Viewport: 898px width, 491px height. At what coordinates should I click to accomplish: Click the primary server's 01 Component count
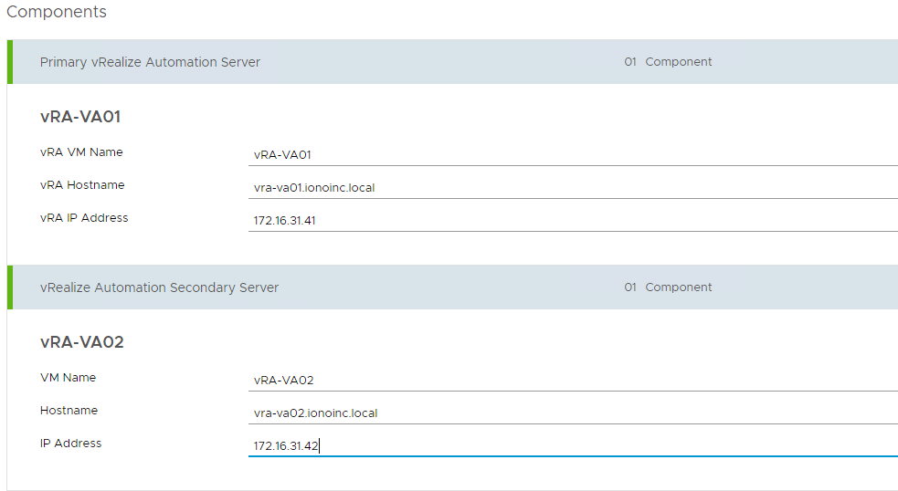pyautogui.click(x=668, y=62)
